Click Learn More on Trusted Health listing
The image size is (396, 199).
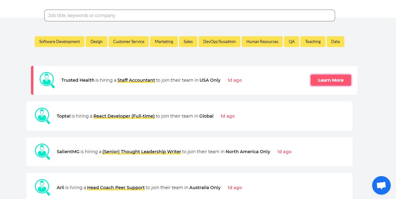click(x=331, y=80)
